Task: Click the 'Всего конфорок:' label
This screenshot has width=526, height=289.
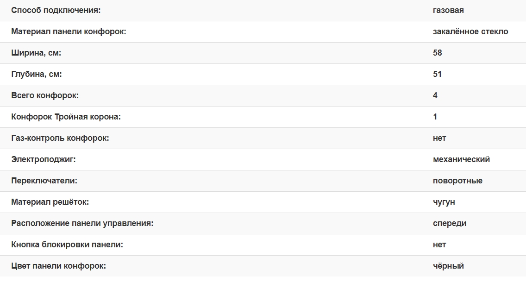Action: pos(45,95)
